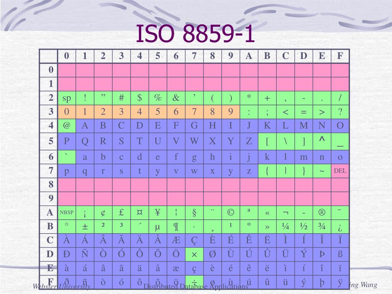Image resolution: width=392 pixels, height=294 pixels.
Task: Click the uppercase "K" cell
Action: (267, 126)
